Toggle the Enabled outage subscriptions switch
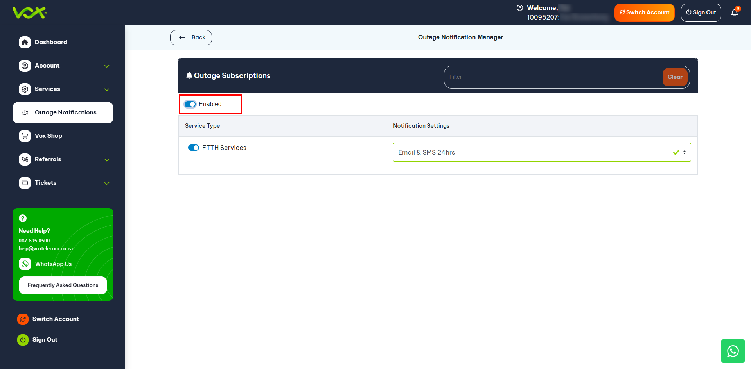The image size is (751, 369). click(x=190, y=104)
